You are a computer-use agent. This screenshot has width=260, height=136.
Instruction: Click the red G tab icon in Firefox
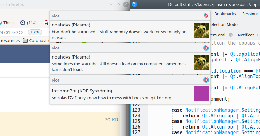click(x=46, y=23)
